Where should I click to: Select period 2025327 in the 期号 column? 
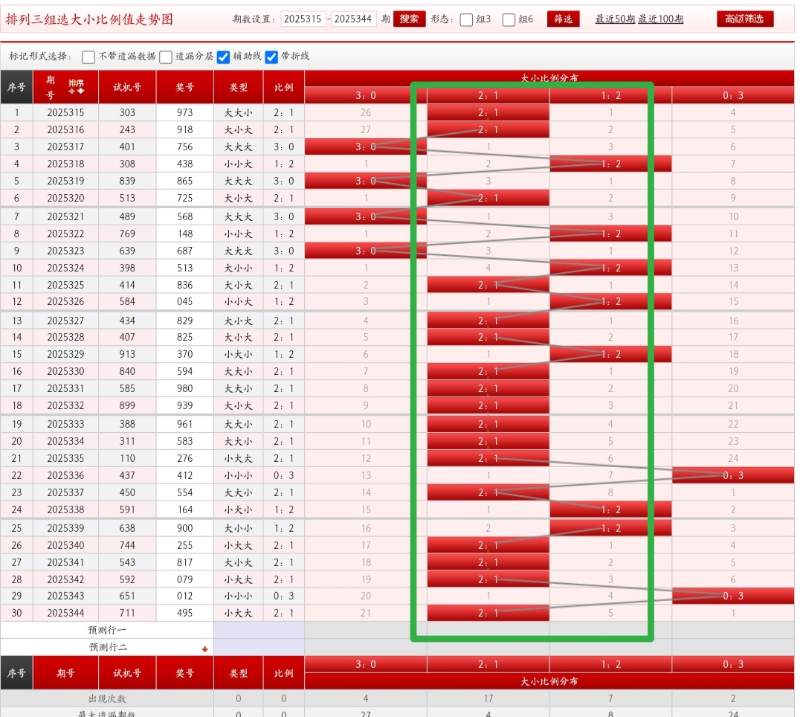65,321
